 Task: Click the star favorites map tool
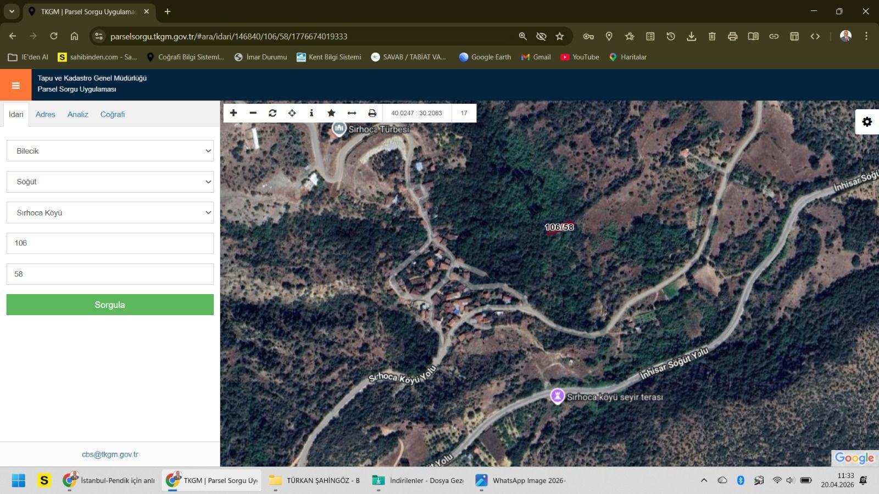(x=331, y=113)
